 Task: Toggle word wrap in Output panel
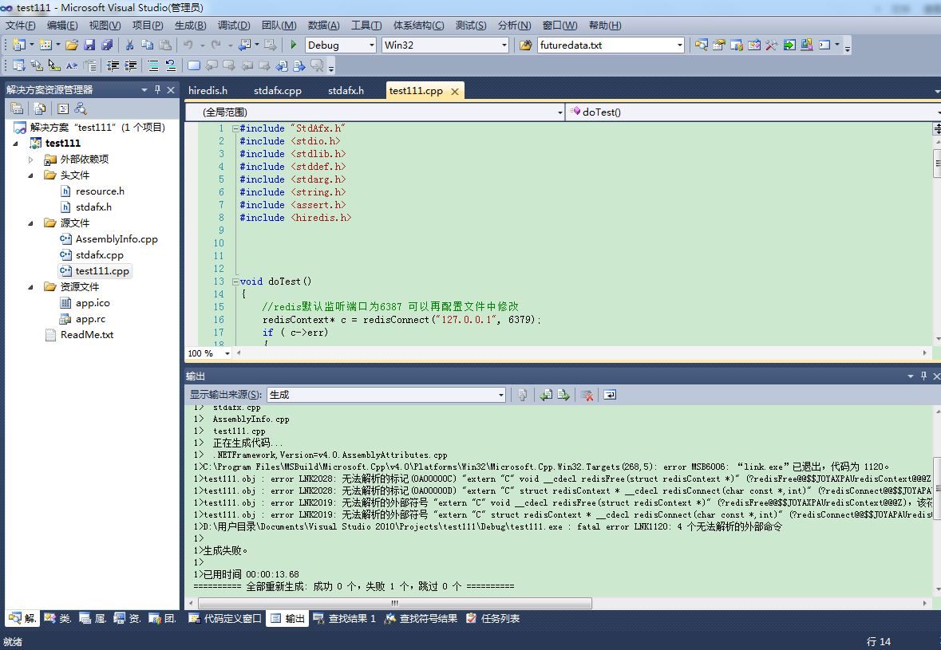coord(610,395)
